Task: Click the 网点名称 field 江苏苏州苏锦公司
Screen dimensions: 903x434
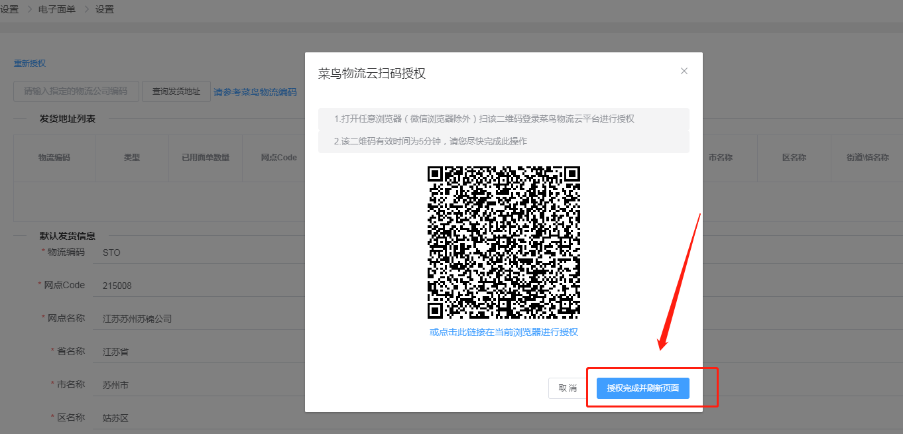Action: (x=199, y=319)
